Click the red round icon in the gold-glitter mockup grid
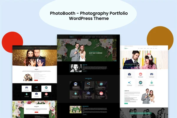The height and width of the screenshot is (118, 177). [46, 94]
